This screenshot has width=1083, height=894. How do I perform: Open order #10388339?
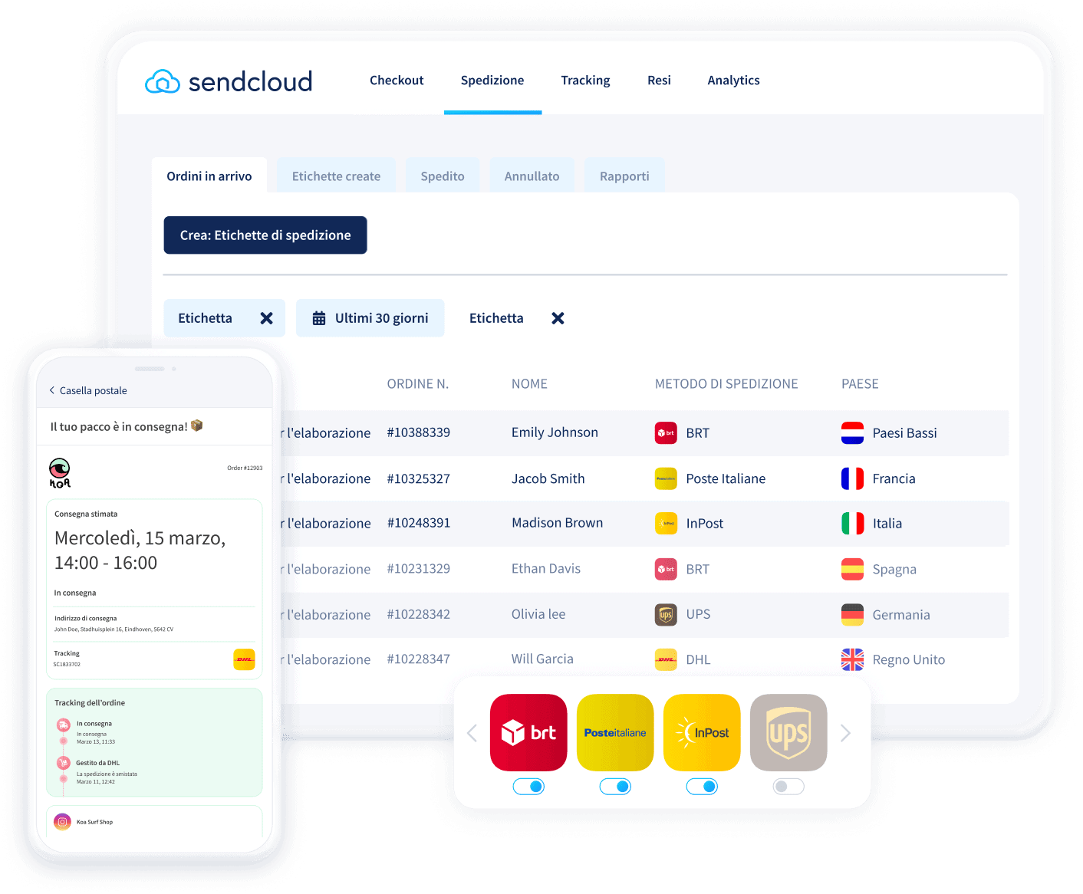point(419,432)
